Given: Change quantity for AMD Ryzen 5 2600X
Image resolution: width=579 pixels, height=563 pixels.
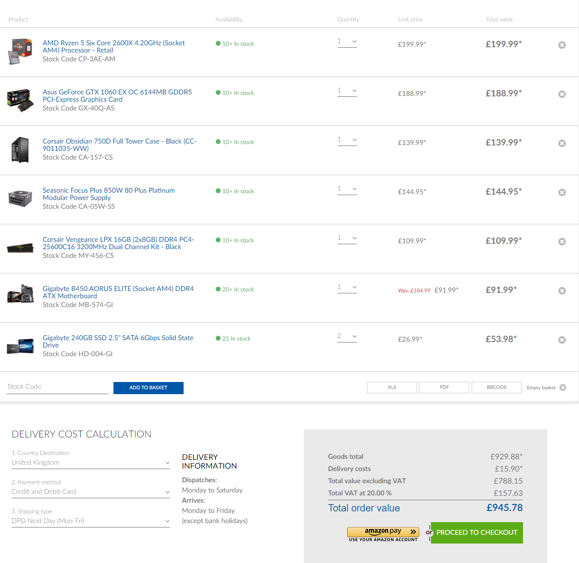Looking at the screenshot, I should [347, 42].
